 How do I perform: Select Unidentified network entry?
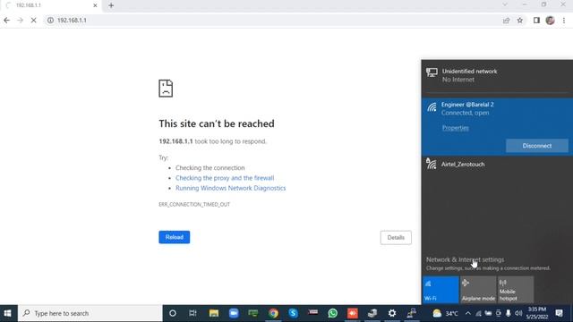tap(497, 75)
